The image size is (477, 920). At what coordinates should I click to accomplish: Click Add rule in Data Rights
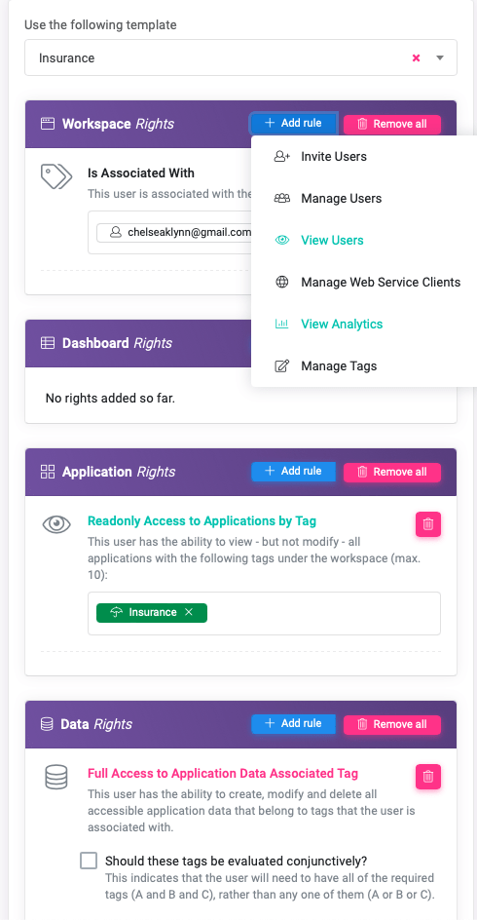[x=294, y=723]
